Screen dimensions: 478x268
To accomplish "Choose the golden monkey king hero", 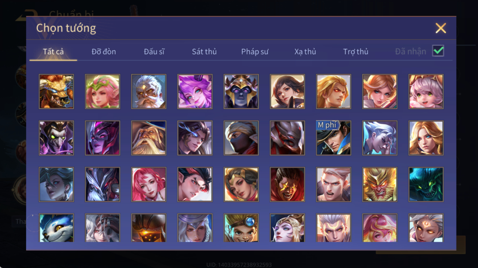I will [x=380, y=184].
